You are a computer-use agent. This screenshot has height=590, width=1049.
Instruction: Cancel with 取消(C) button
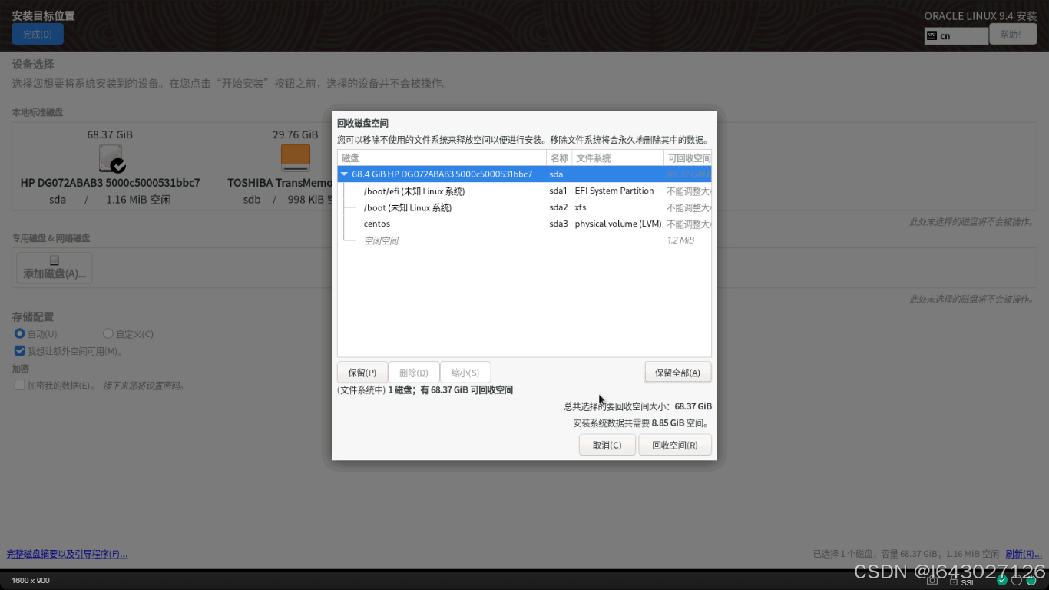[607, 445]
